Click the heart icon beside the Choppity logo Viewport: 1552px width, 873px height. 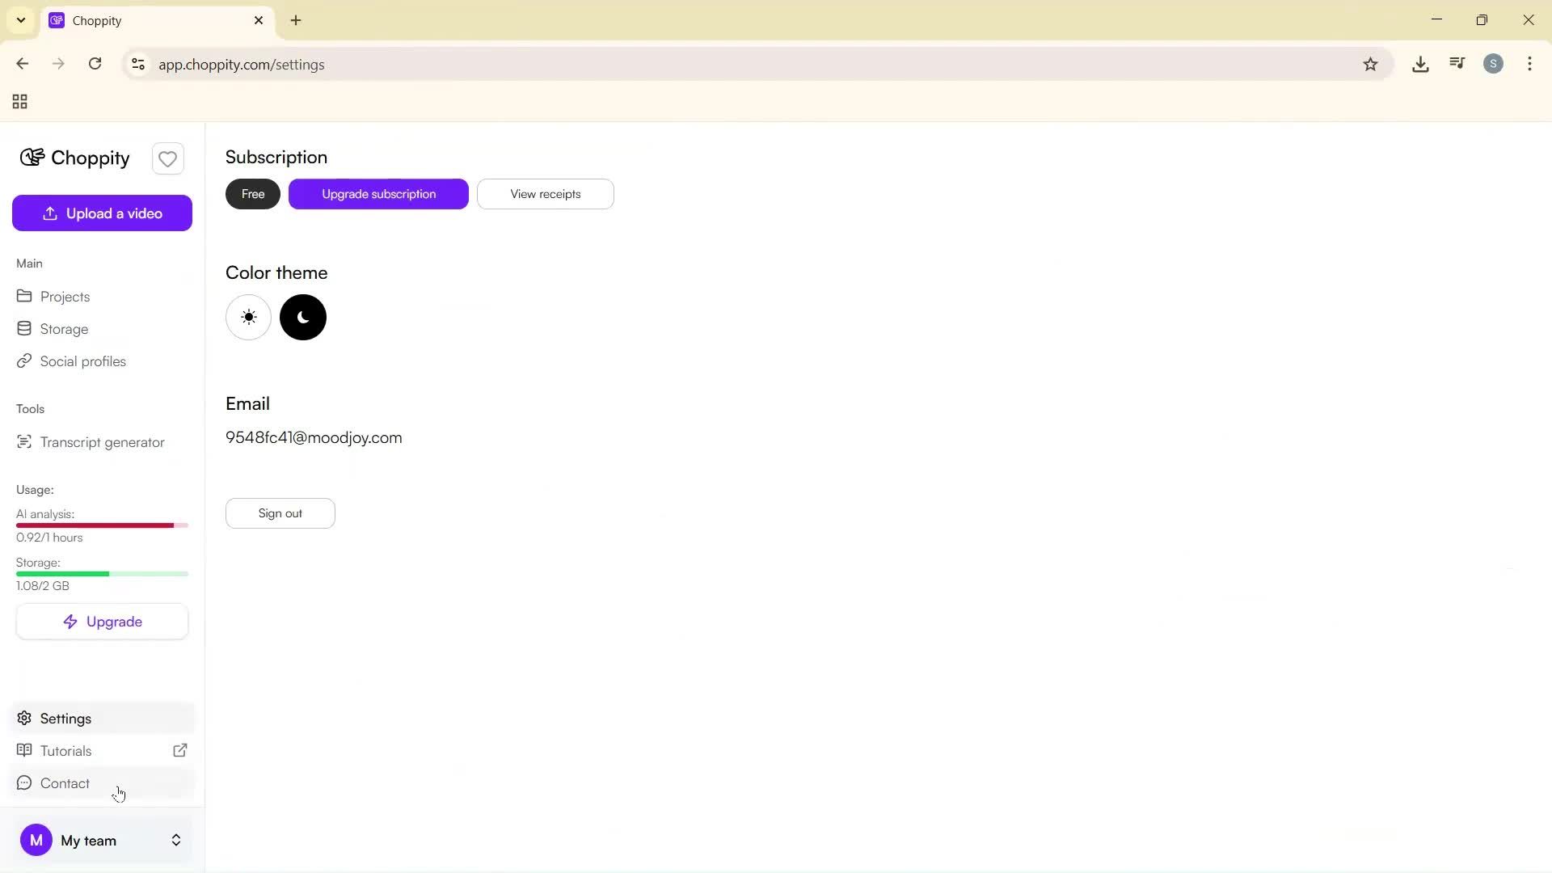pos(167,158)
